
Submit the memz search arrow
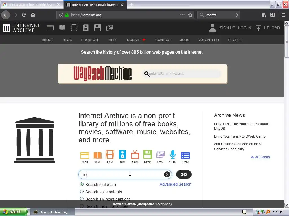click(x=236, y=15)
